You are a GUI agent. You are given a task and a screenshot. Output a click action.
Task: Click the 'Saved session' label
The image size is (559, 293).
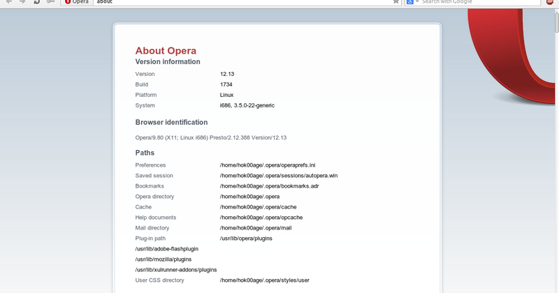[154, 176]
